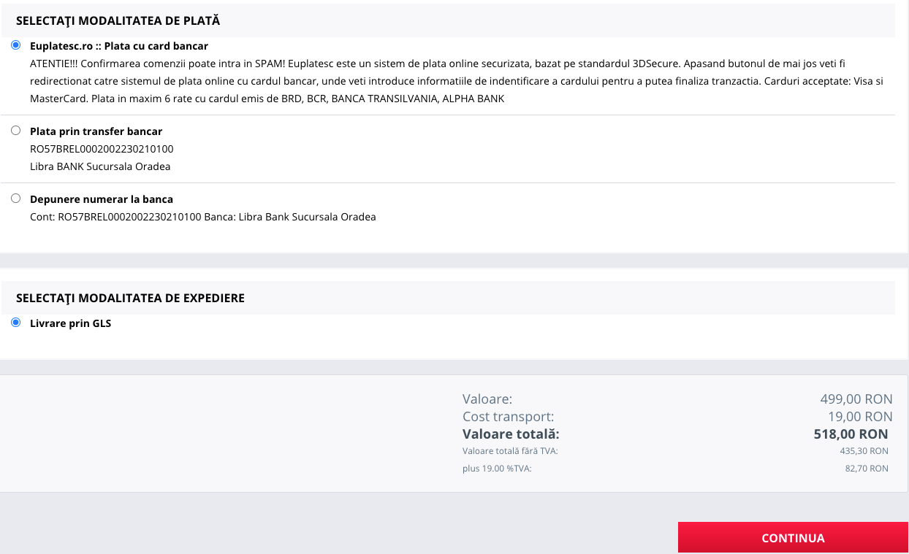Click the 'Euplatesc.ro :: Plata cu card bancar' label
This screenshot has width=909, height=554.
(x=119, y=46)
